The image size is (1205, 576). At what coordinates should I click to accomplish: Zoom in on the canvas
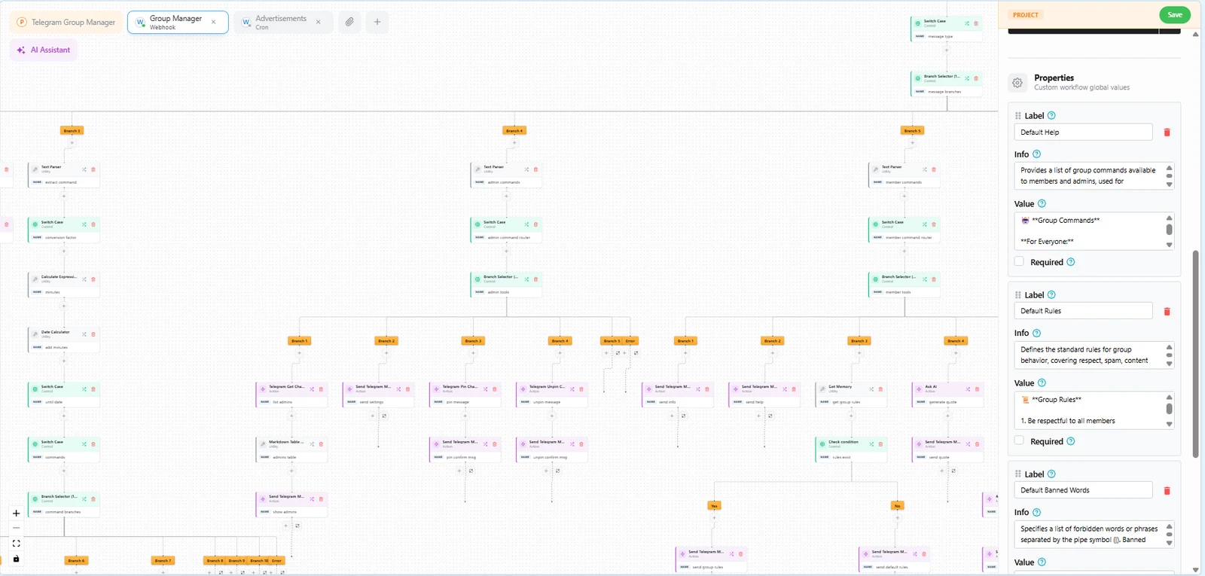tap(16, 514)
